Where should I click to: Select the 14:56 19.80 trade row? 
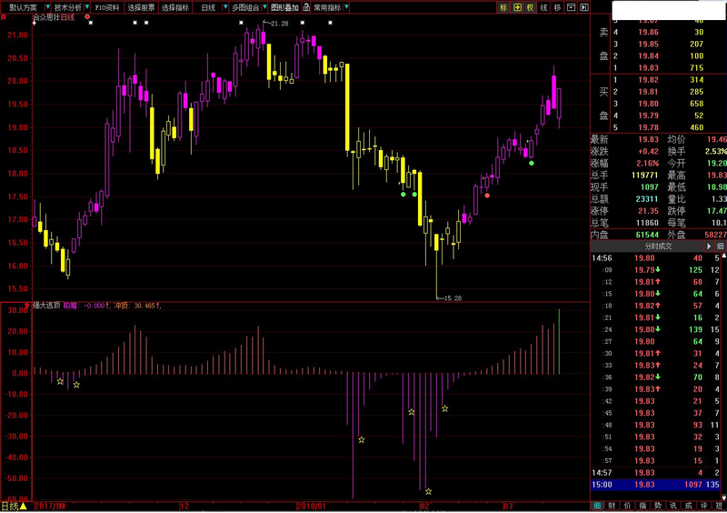coord(655,258)
